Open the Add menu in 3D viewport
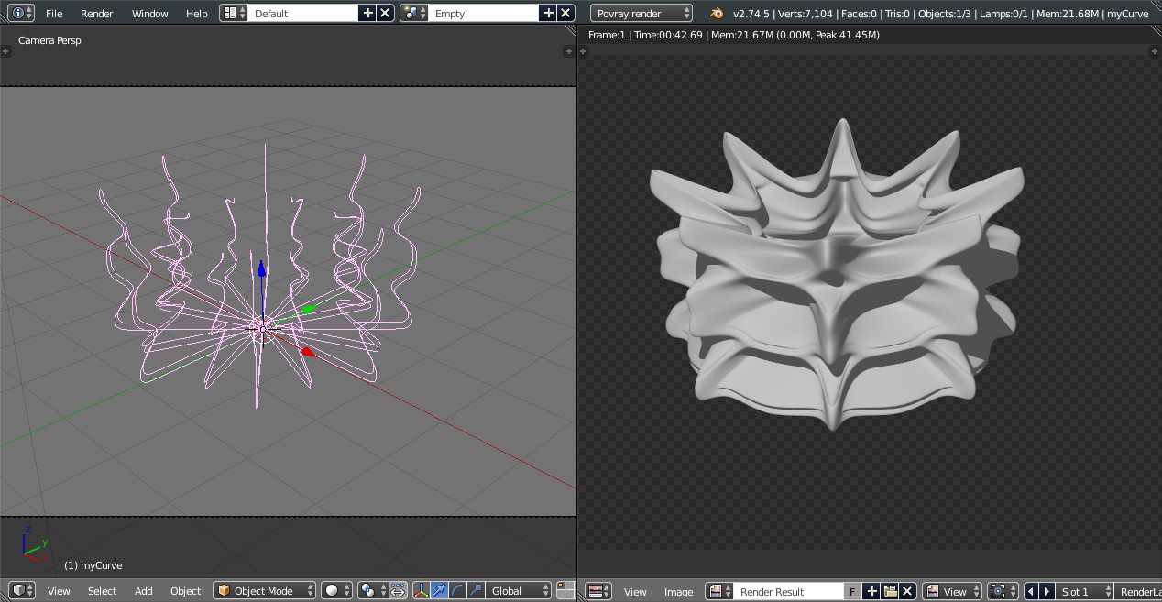The width and height of the screenshot is (1162, 602). (x=144, y=591)
